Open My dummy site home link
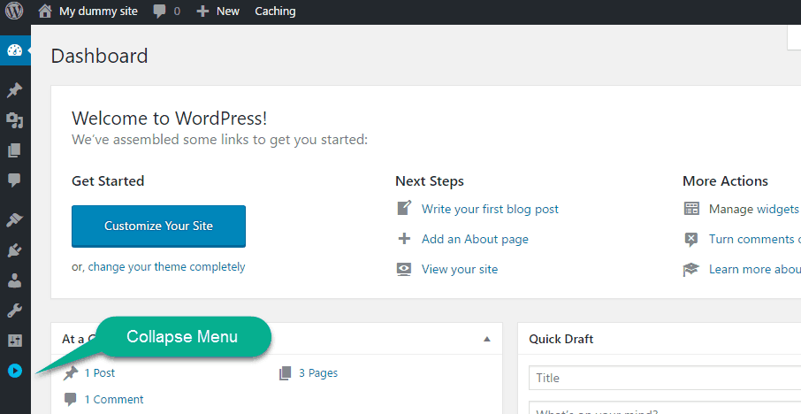 tap(88, 11)
